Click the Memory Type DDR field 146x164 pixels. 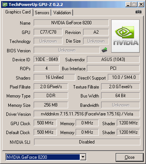(51, 96)
